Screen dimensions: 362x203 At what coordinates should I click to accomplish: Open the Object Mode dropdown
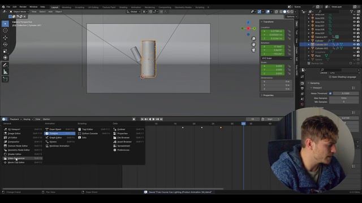pos(19,11)
